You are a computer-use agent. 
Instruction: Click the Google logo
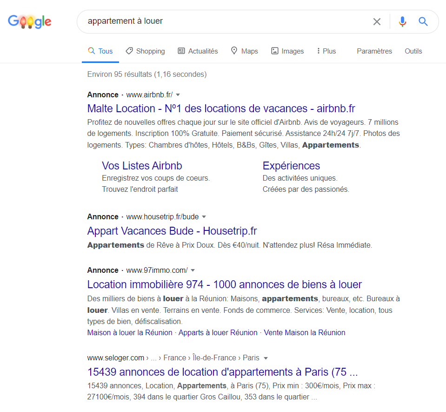coord(30,21)
